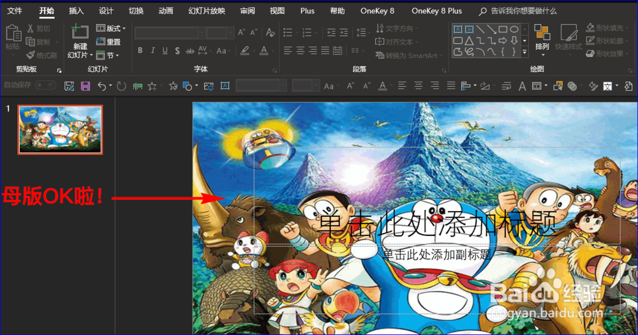
Task: Toggle text Shadow (S) formatting
Action: (177, 50)
